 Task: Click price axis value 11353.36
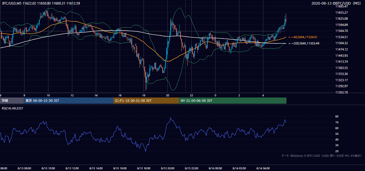(342, 74)
